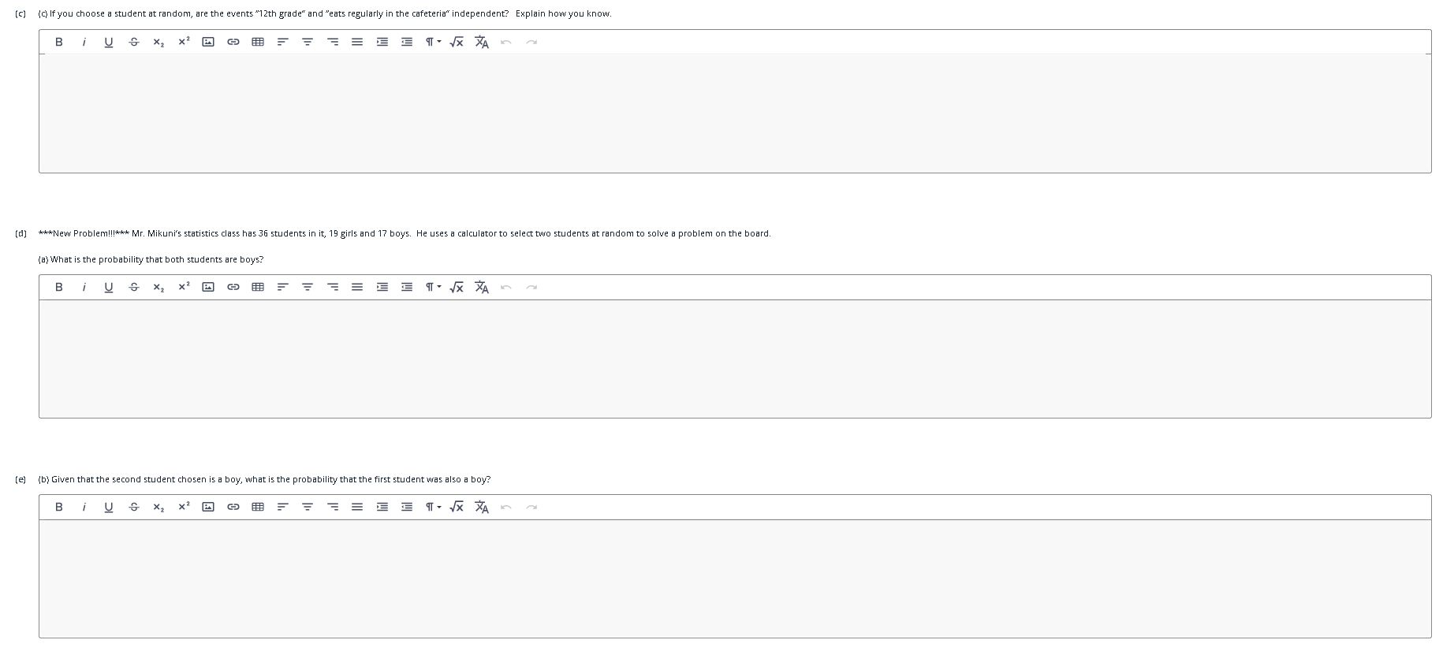Strike through text in the question (e) editor

(134, 507)
